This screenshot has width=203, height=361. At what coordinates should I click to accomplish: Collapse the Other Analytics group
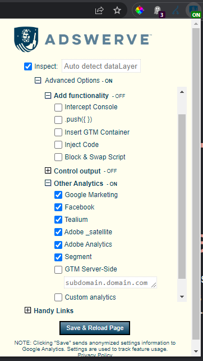48,183
